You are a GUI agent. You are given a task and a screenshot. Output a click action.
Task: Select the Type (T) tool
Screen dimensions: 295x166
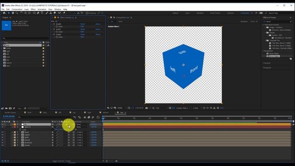(x=42, y=13)
